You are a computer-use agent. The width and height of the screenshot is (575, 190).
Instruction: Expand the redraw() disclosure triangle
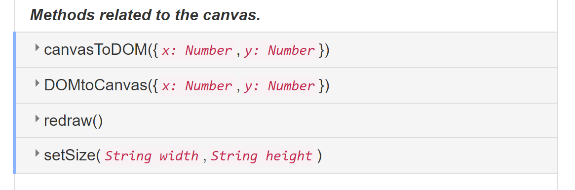(x=37, y=118)
